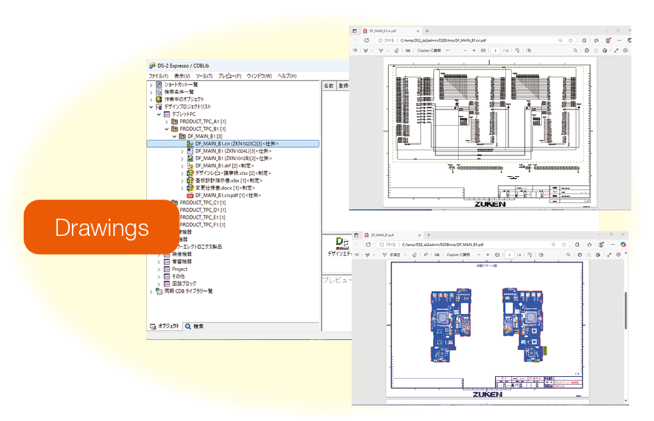654x421 pixels.
Task: Select the オブジェクト tab at bottom
Action: (163, 326)
